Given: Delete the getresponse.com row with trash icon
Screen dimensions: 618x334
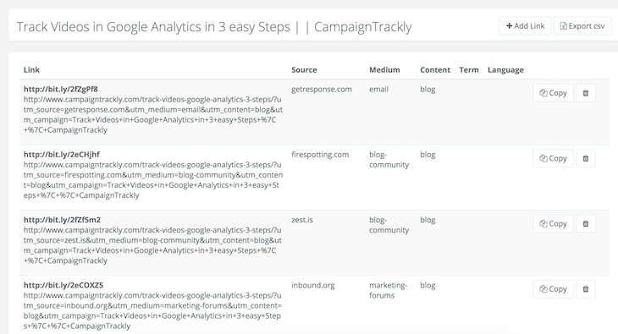Looking at the screenshot, I should [586, 93].
